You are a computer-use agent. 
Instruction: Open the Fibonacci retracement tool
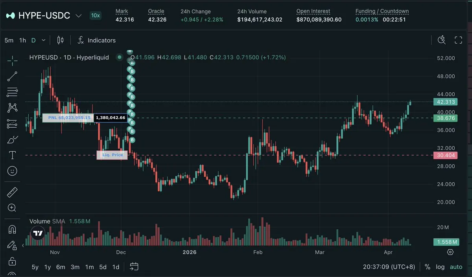pyautogui.click(x=12, y=92)
